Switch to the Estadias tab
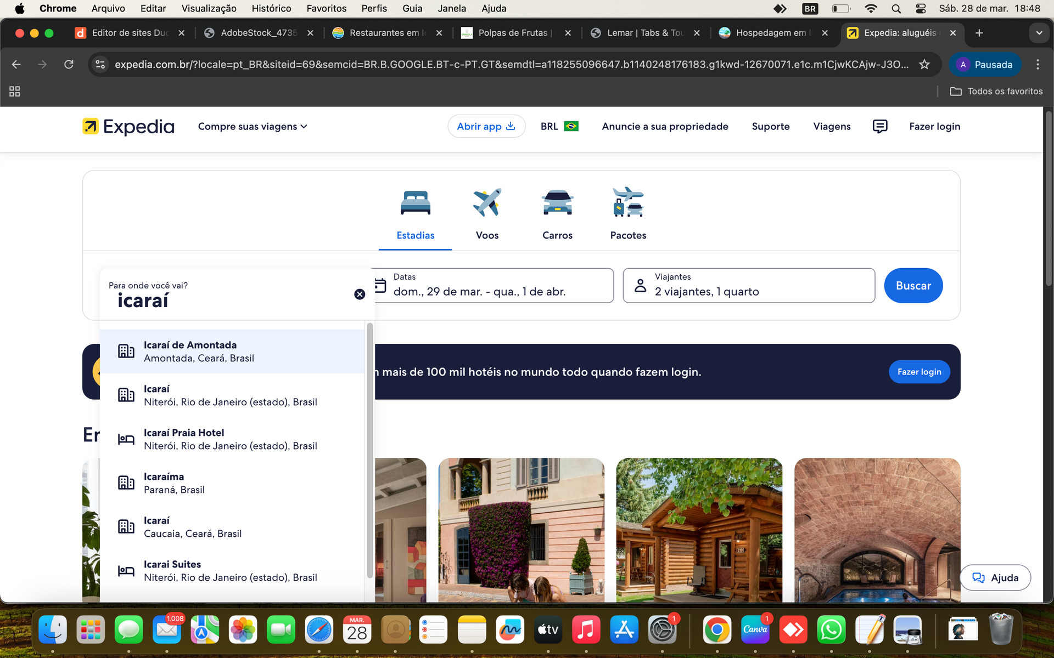1054x658 pixels. pyautogui.click(x=415, y=235)
